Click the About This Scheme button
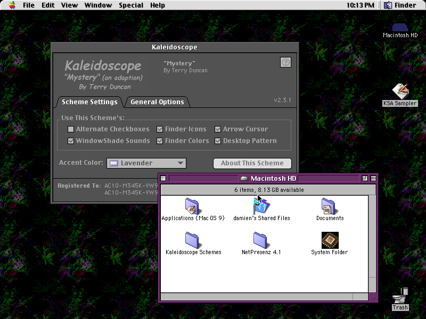Image resolution: width=426 pixels, height=319 pixels. pos(252,163)
